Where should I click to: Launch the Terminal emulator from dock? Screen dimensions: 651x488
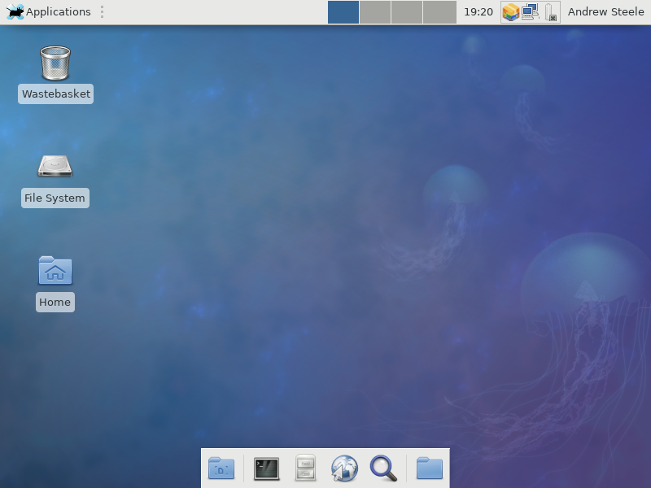(266, 468)
